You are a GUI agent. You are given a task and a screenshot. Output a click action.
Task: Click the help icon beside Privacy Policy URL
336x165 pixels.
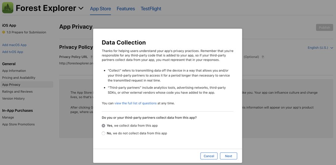tap(91, 57)
